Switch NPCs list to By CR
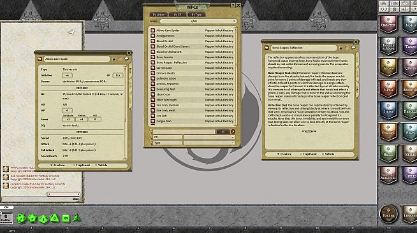The image size is (417, 233). coord(177,15)
